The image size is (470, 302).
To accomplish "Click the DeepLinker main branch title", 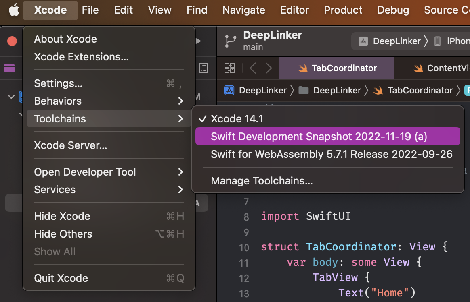I will point(273,41).
